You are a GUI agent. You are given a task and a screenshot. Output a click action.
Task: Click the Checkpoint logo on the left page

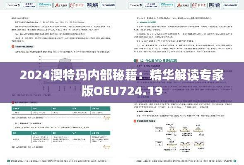(14, 5)
